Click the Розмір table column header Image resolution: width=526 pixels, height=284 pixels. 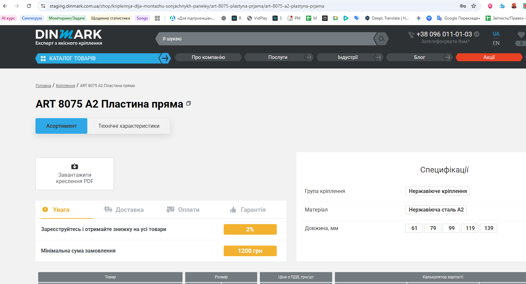point(221,277)
